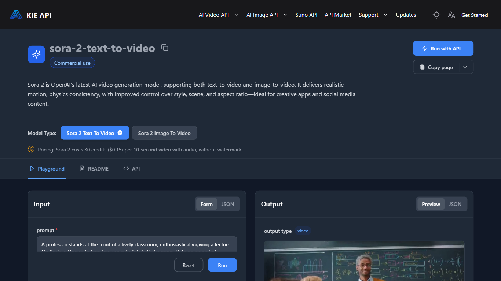The width and height of the screenshot is (501, 281).
Task: Switch input view to Form
Action: tap(206, 204)
